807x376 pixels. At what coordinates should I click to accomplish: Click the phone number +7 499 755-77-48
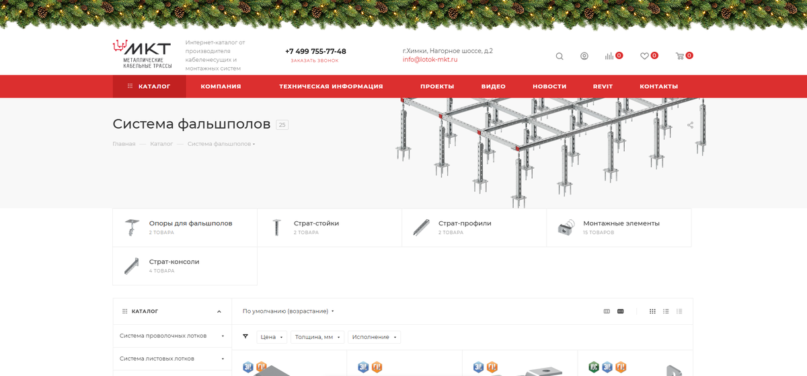pos(315,51)
